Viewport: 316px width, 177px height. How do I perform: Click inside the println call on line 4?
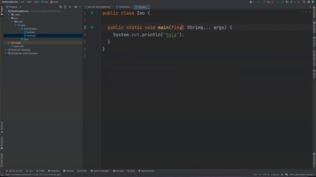(151, 35)
